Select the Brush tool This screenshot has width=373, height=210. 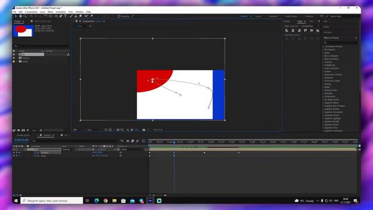(71, 16)
